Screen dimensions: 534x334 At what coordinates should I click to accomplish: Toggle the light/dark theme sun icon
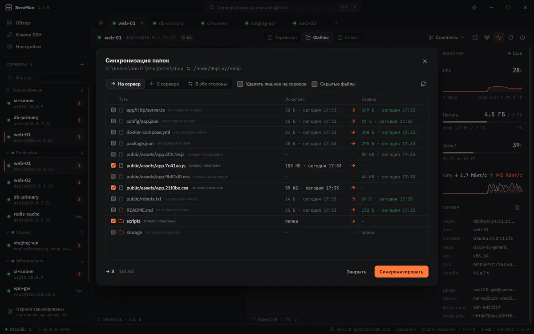tap(474, 8)
